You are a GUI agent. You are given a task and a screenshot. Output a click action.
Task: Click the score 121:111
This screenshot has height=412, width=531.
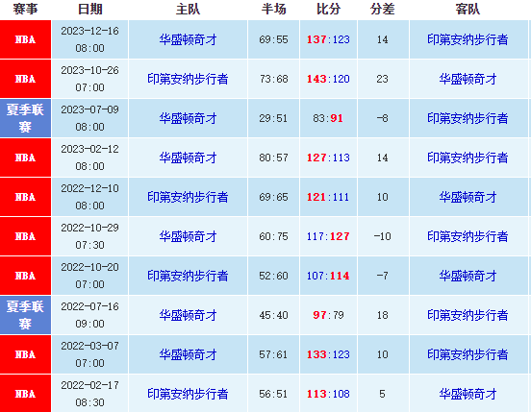(x=328, y=197)
